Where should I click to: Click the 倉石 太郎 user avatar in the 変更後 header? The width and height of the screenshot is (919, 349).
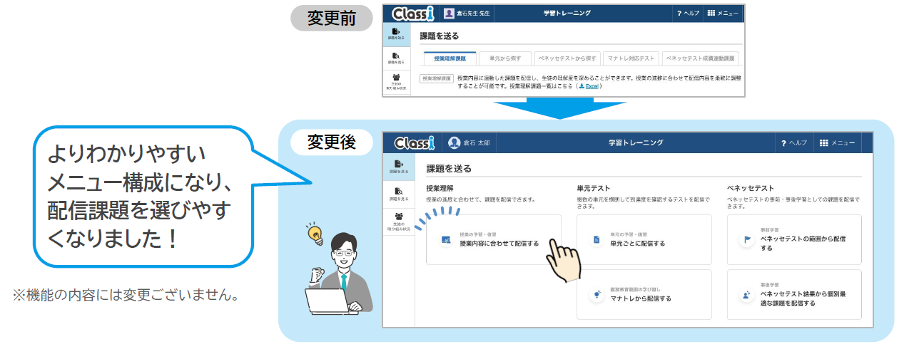[454, 143]
